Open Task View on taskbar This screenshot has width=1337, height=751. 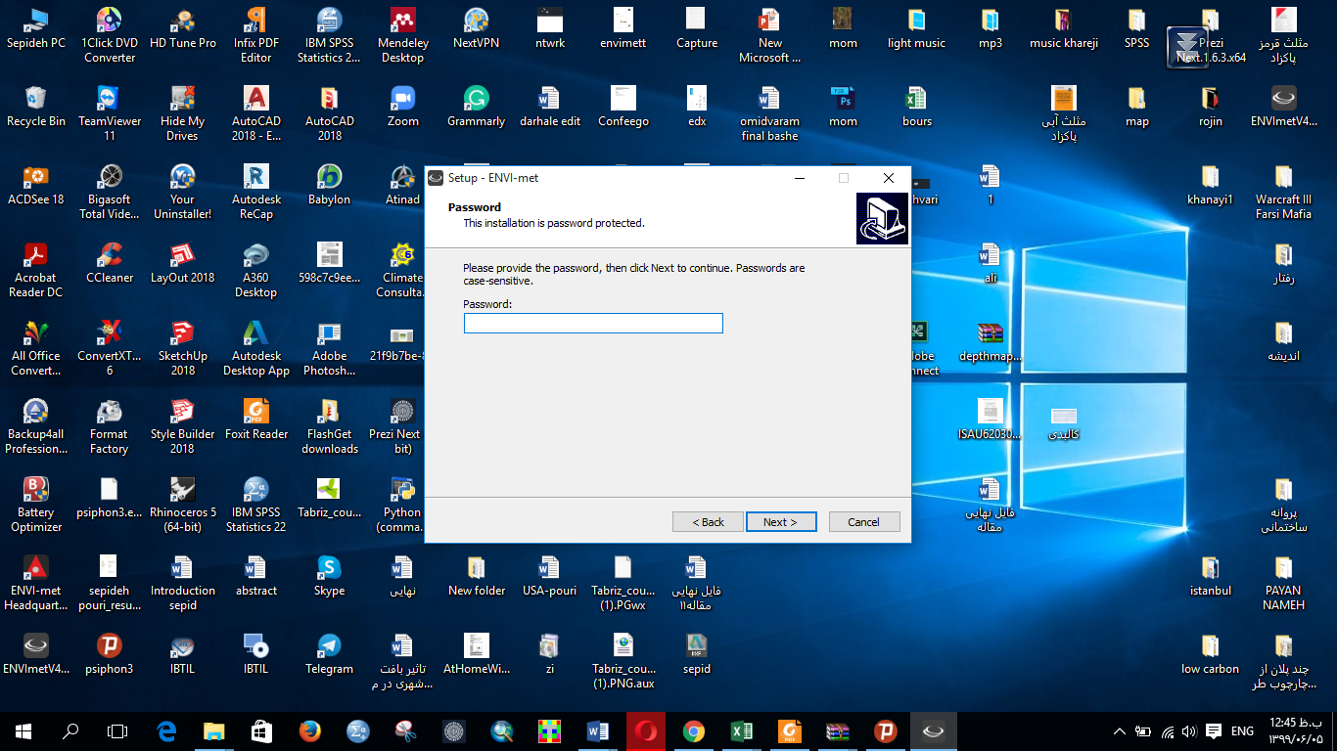click(117, 730)
